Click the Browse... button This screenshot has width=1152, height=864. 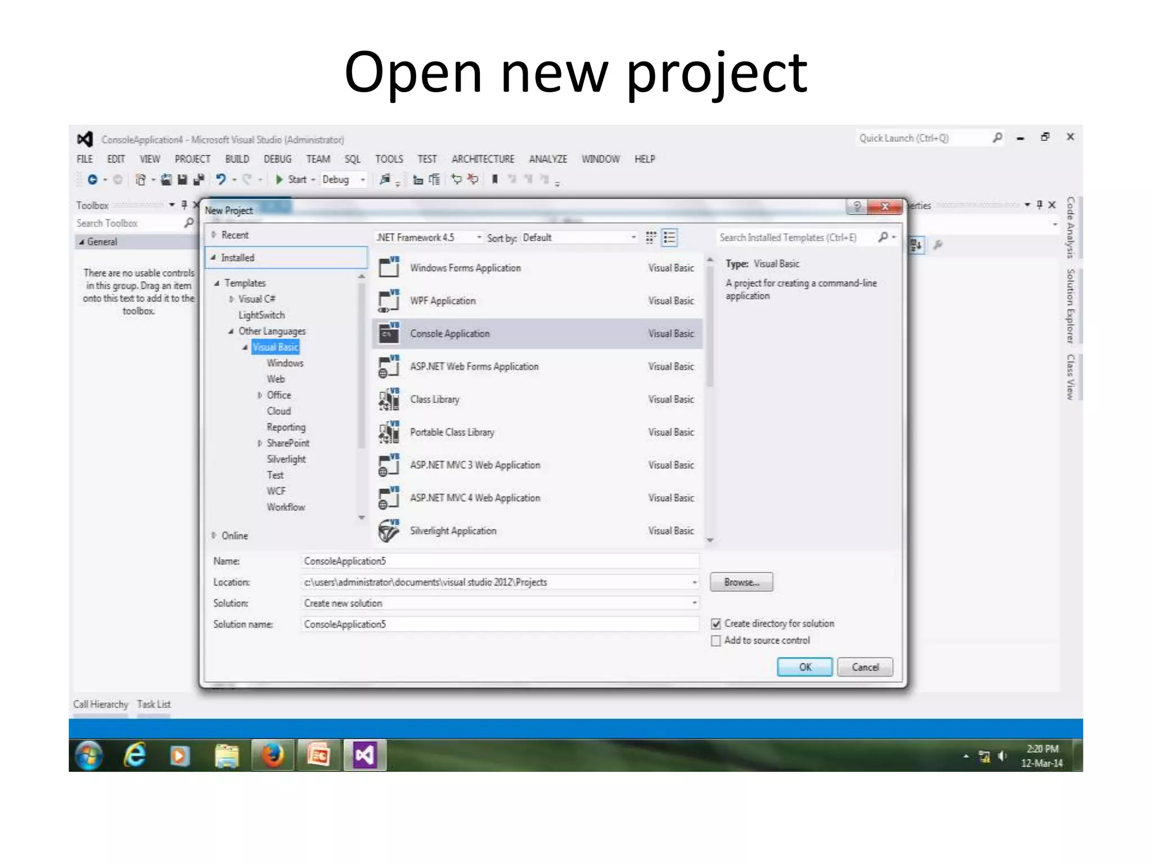(x=741, y=582)
